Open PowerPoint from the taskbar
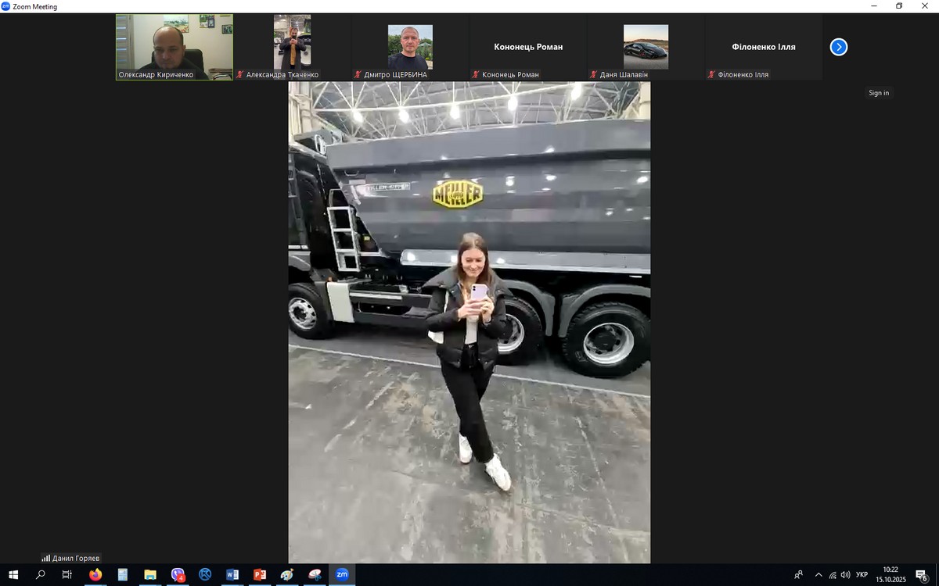 coord(260,575)
